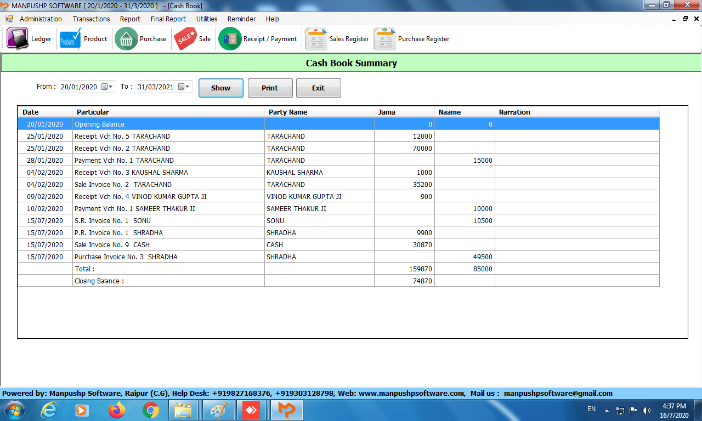Click the Party Name column header
This screenshot has width=702, height=421.
click(319, 112)
